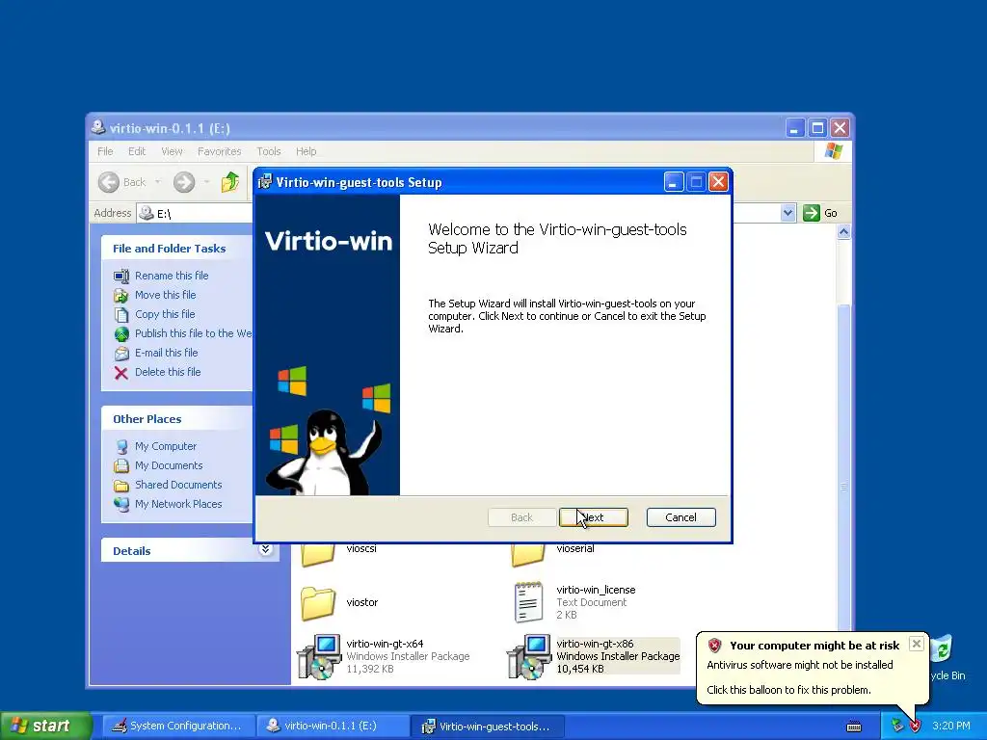
Task: Close the security warning balloon
Action: point(917,644)
